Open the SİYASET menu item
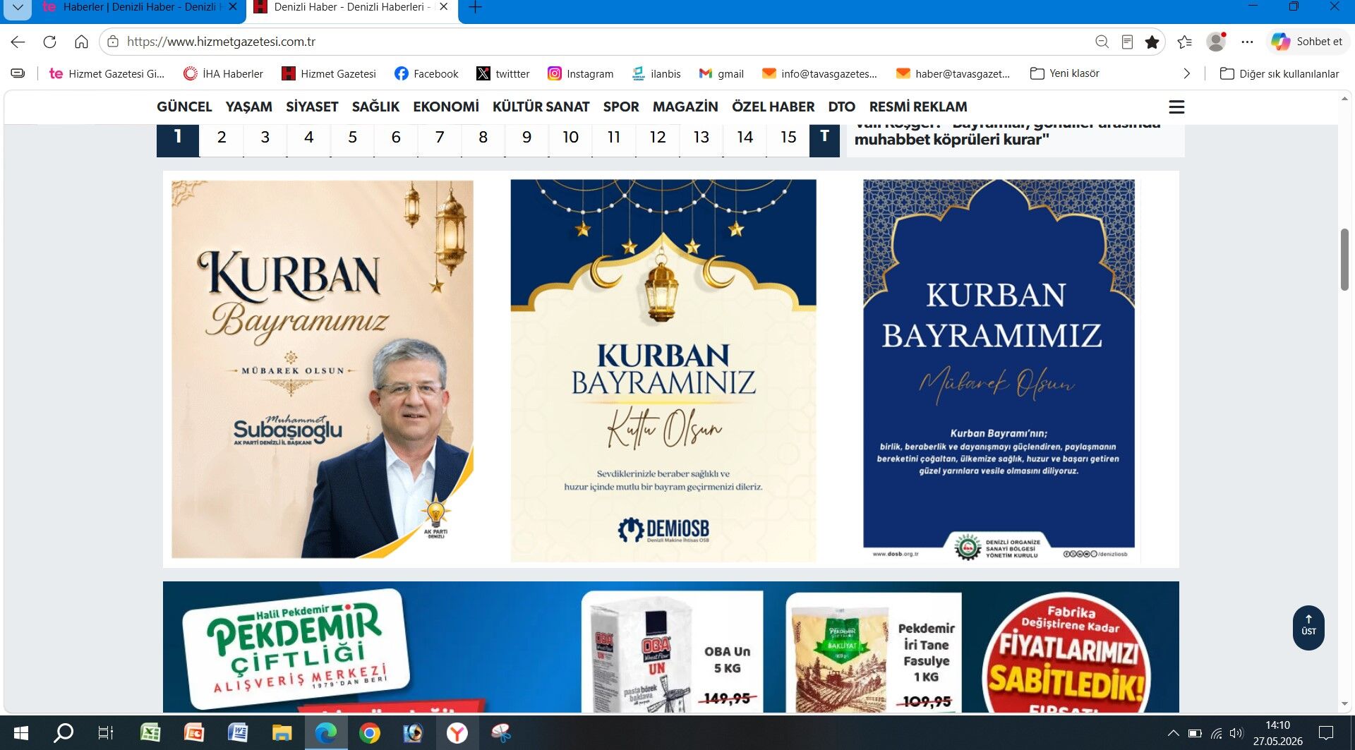Viewport: 1355px width, 750px height. tap(312, 107)
